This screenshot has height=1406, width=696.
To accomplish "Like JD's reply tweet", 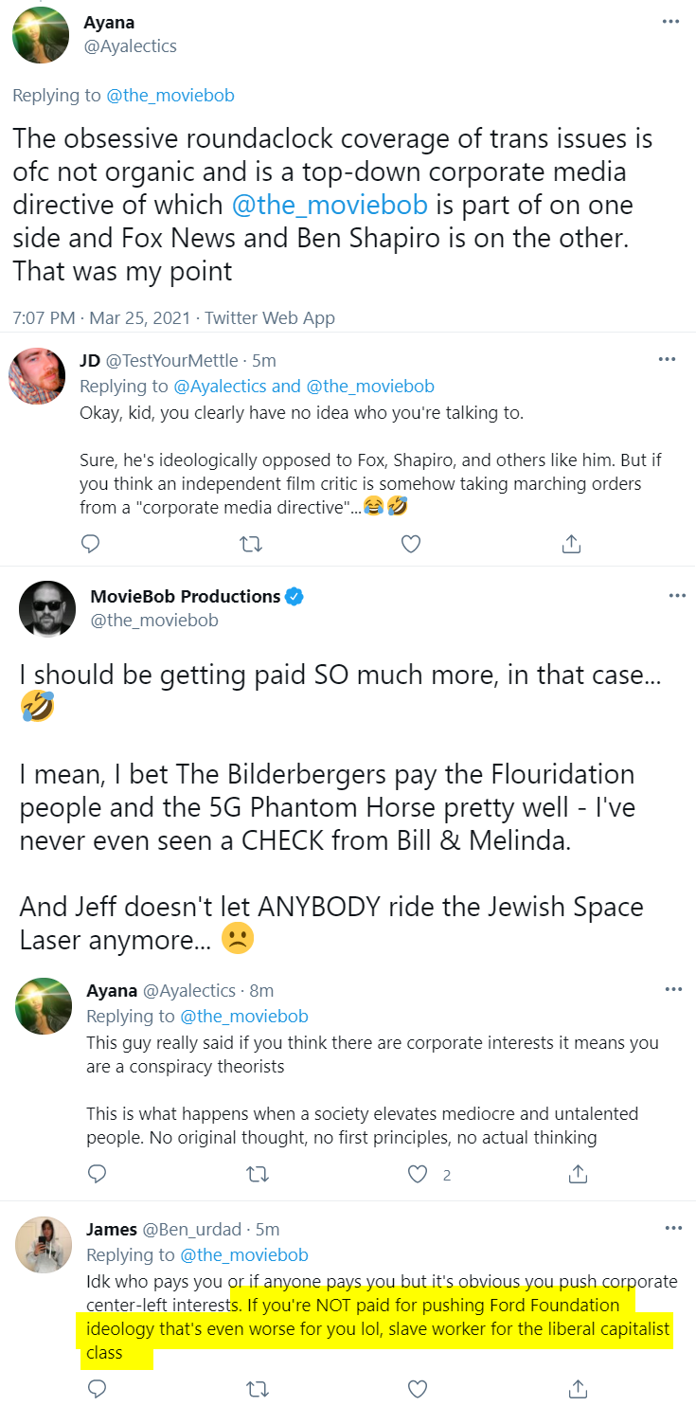I will coord(411,544).
